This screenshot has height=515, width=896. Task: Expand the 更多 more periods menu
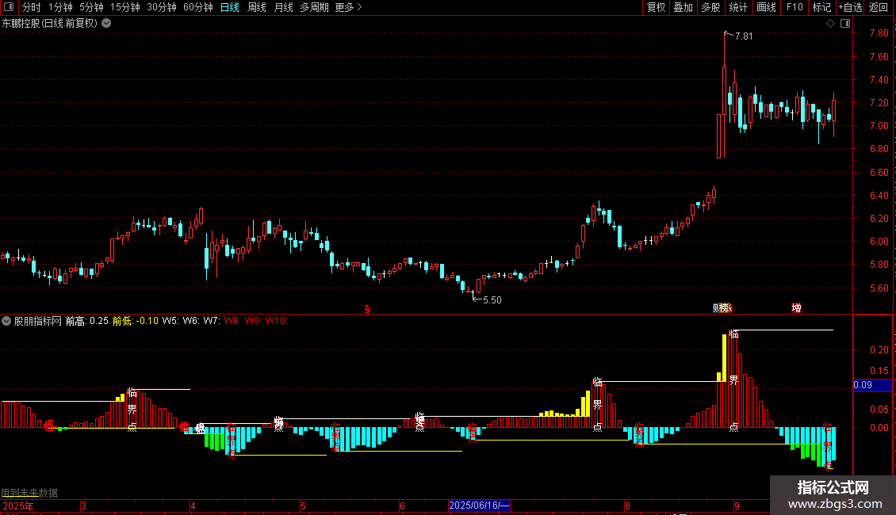pos(348,7)
